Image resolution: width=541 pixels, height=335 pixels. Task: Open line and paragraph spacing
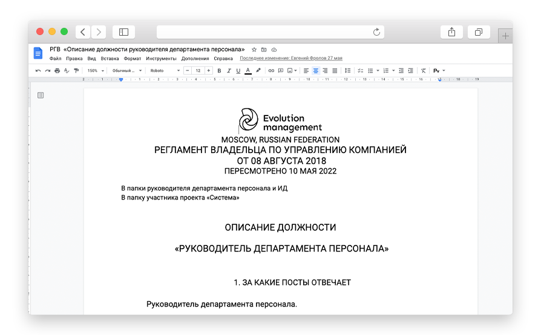[348, 71]
